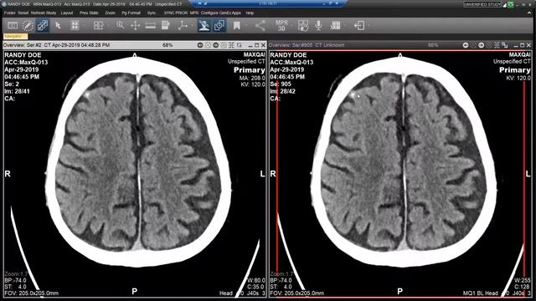Select the 3D axes orientation tool
The height and width of the screenshot is (301, 536).
(x=183, y=26)
